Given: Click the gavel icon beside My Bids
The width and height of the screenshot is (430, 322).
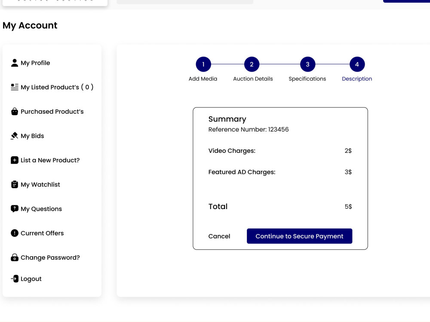Looking at the screenshot, I should click(14, 136).
